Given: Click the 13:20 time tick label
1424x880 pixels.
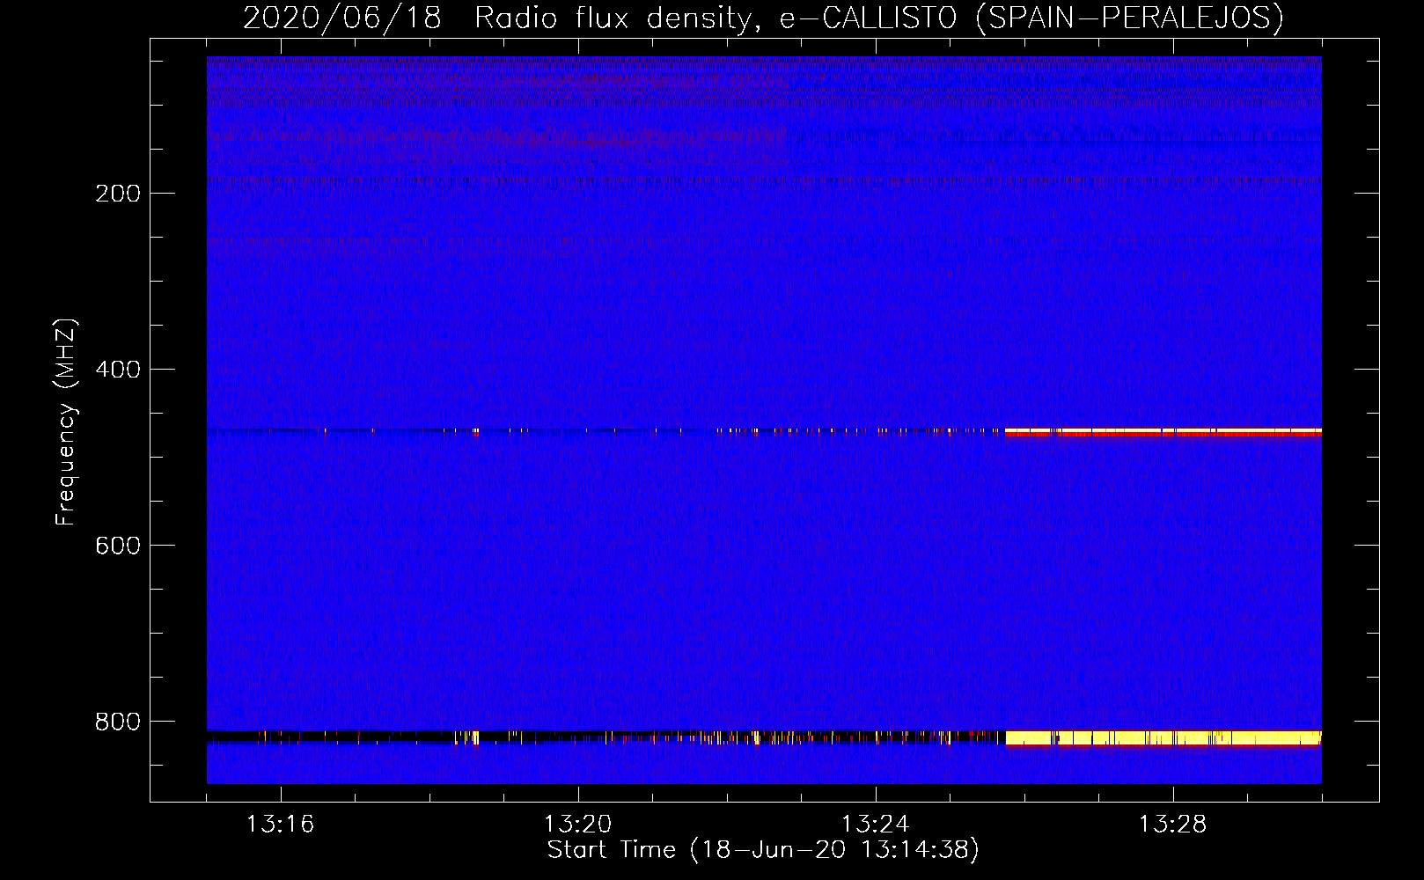Looking at the screenshot, I should click(577, 825).
